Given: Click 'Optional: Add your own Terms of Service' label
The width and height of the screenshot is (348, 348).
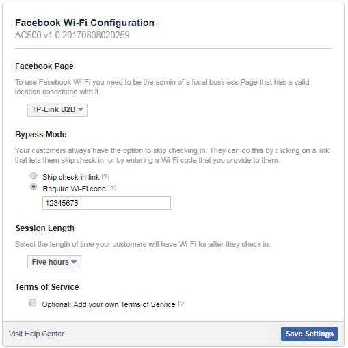Looking at the screenshot, I should [x=109, y=304].
